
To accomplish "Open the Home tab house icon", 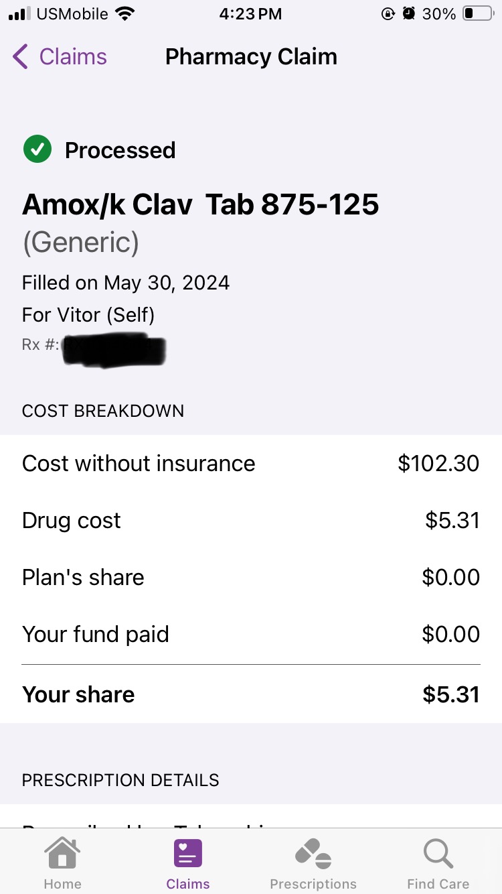I will (x=62, y=854).
